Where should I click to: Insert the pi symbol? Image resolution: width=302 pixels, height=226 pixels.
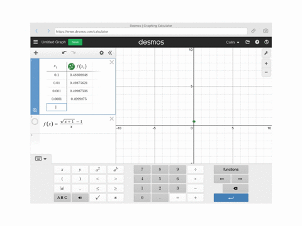[115, 198]
